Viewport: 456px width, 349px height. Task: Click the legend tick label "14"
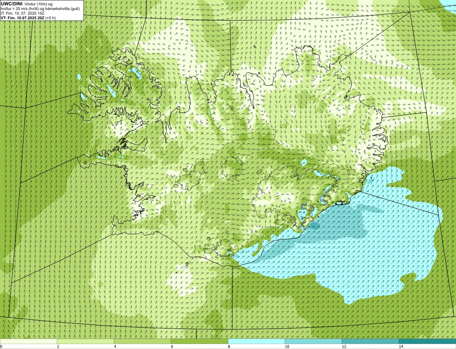[401, 347]
